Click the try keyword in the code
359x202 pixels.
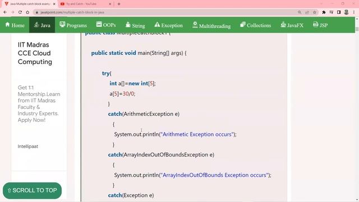pyautogui.click(x=106, y=74)
